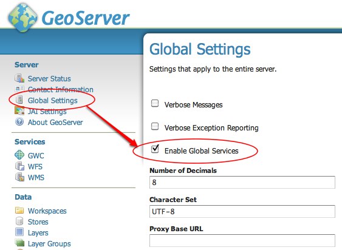Image resolution: width=342 pixels, height=250 pixels.
Task: Click 'Settings that apply to the entire server.' text
Action: point(213,69)
